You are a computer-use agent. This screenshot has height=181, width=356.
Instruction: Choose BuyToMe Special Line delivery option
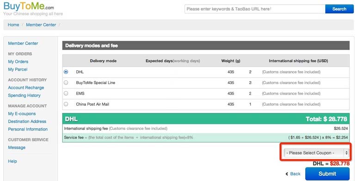pos(66,83)
